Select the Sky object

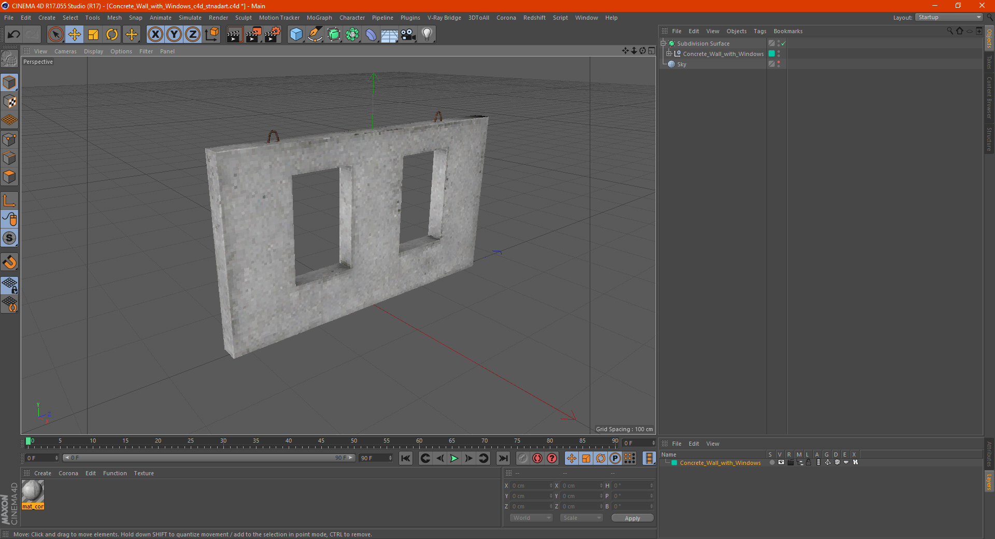pyautogui.click(x=681, y=64)
